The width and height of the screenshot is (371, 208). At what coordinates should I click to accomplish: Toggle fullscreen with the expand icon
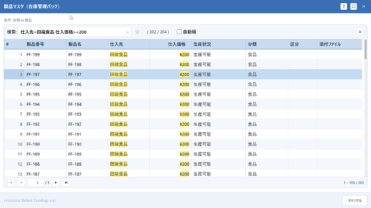point(353,6)
